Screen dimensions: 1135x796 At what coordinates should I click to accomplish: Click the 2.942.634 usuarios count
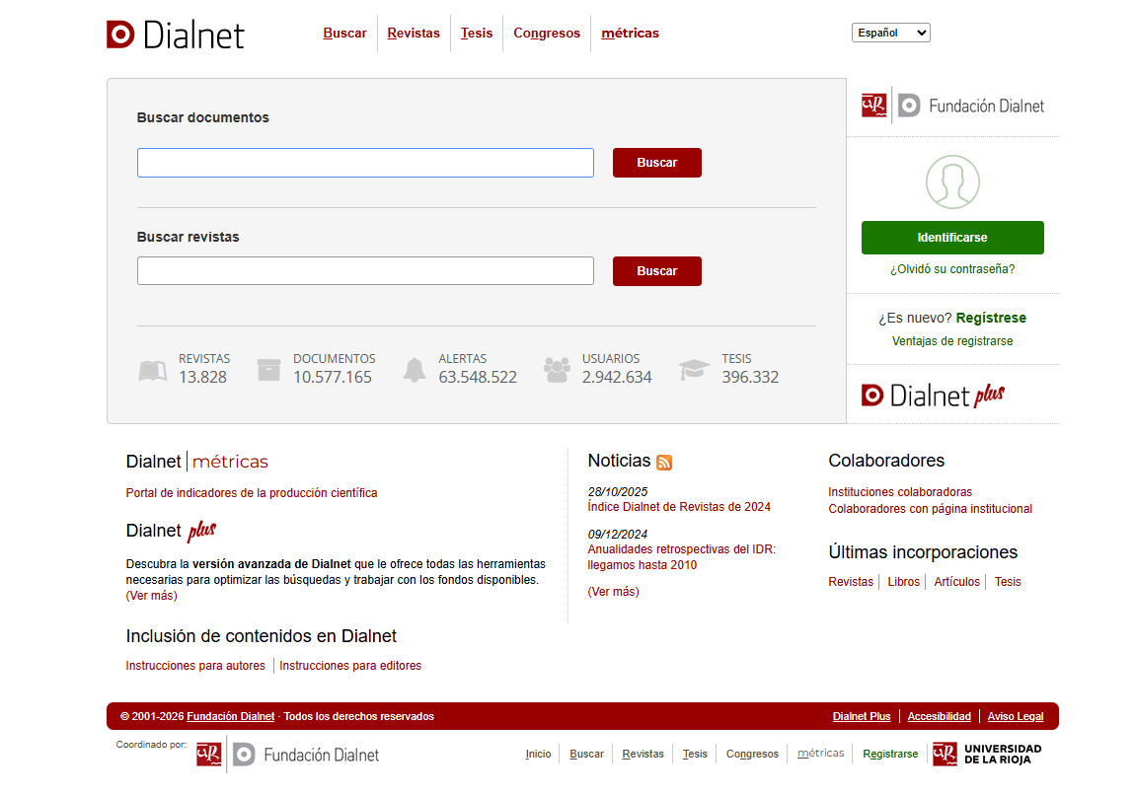tap(617, 377)
